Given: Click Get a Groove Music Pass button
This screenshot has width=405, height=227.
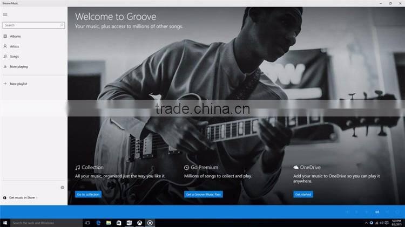Looking at the screenshot, I should point(203,194).
